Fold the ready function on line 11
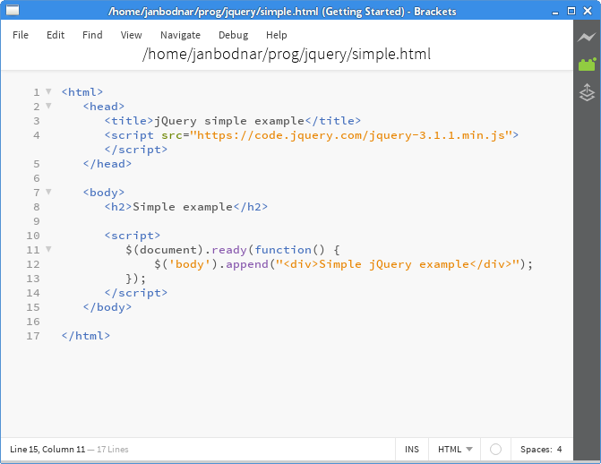 (x=48, y=249)
